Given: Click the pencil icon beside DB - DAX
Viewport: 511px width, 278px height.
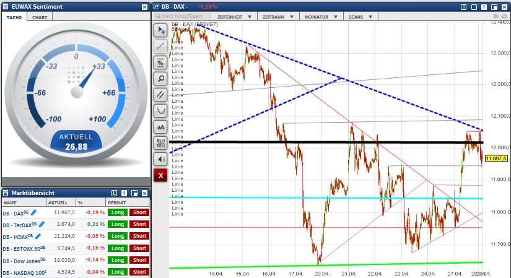Looking at the screenshot, I should point(34,212).
